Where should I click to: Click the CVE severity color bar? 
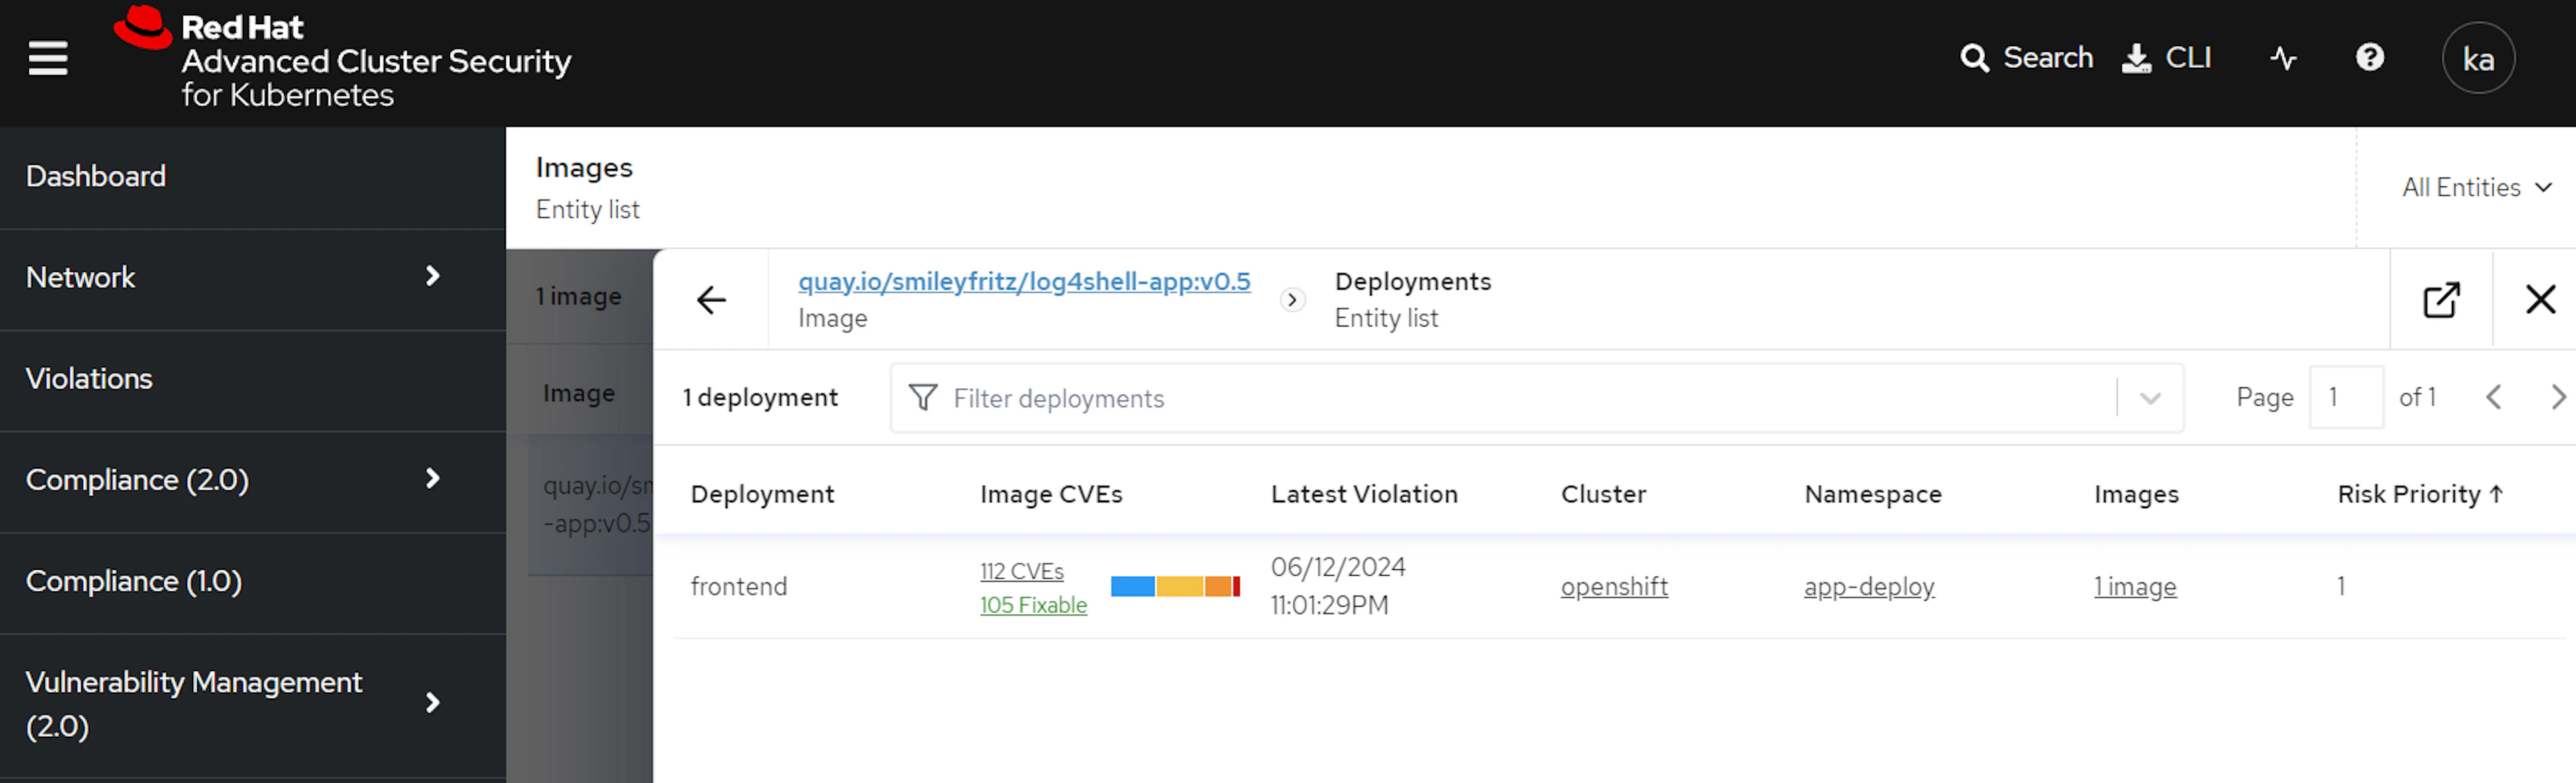pos(1174,587)
